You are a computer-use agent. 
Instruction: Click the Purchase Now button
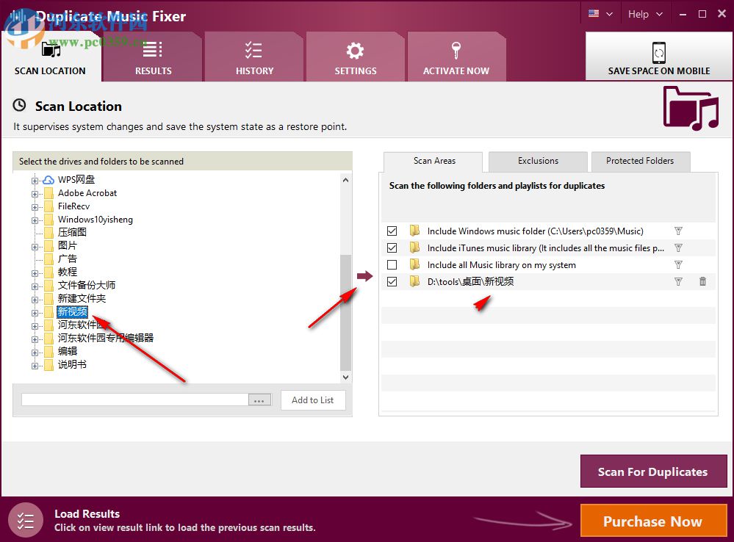tap(653, 521)
